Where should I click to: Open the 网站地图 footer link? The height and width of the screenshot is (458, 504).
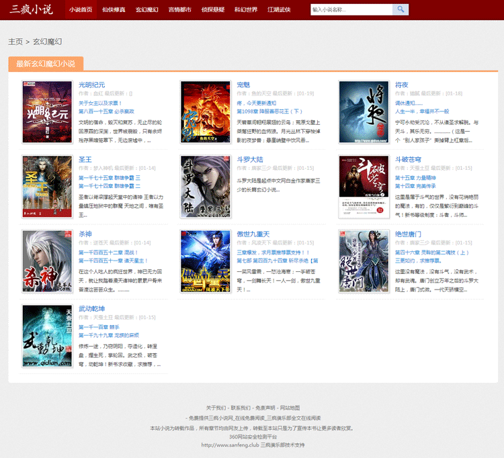(x=290, y=408)
